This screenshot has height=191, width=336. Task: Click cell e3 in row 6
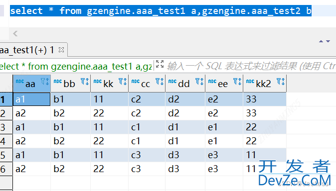pyautogui.click(x=224, y=169)
